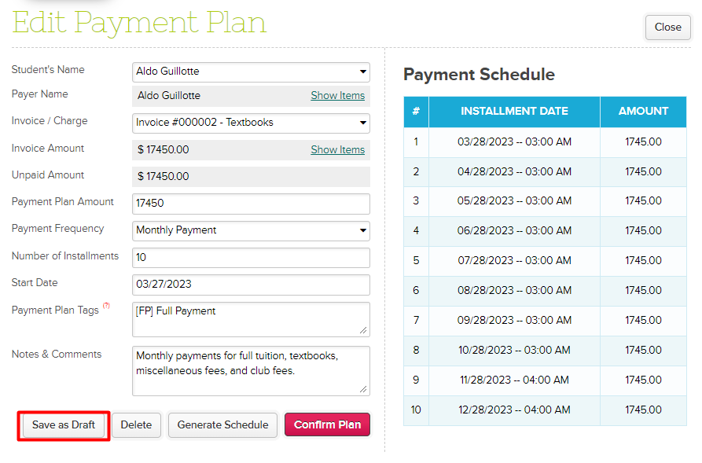The height and width of the screenshot is (463, 702).
Task: Focus the Number of Installments field
Action: (x=251, y=258)
